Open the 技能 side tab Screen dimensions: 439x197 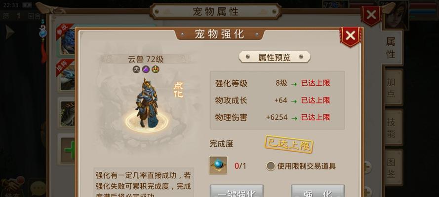coord(392,127)
